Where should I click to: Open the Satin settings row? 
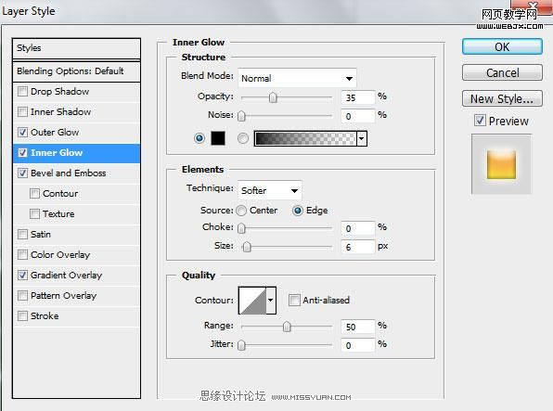tap(76, 234)
